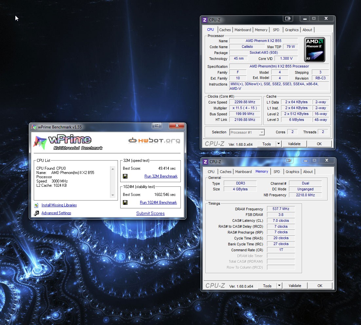The width and height of the screenshot is (361, 325).
Task: Click the DRAM Frequency 537.7 MHz value
Action: pyautogui.click(x=281, y=209)
